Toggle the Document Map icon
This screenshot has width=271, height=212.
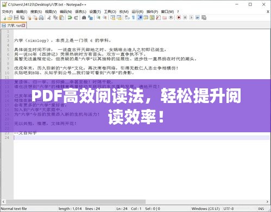(x=152, y=18)
